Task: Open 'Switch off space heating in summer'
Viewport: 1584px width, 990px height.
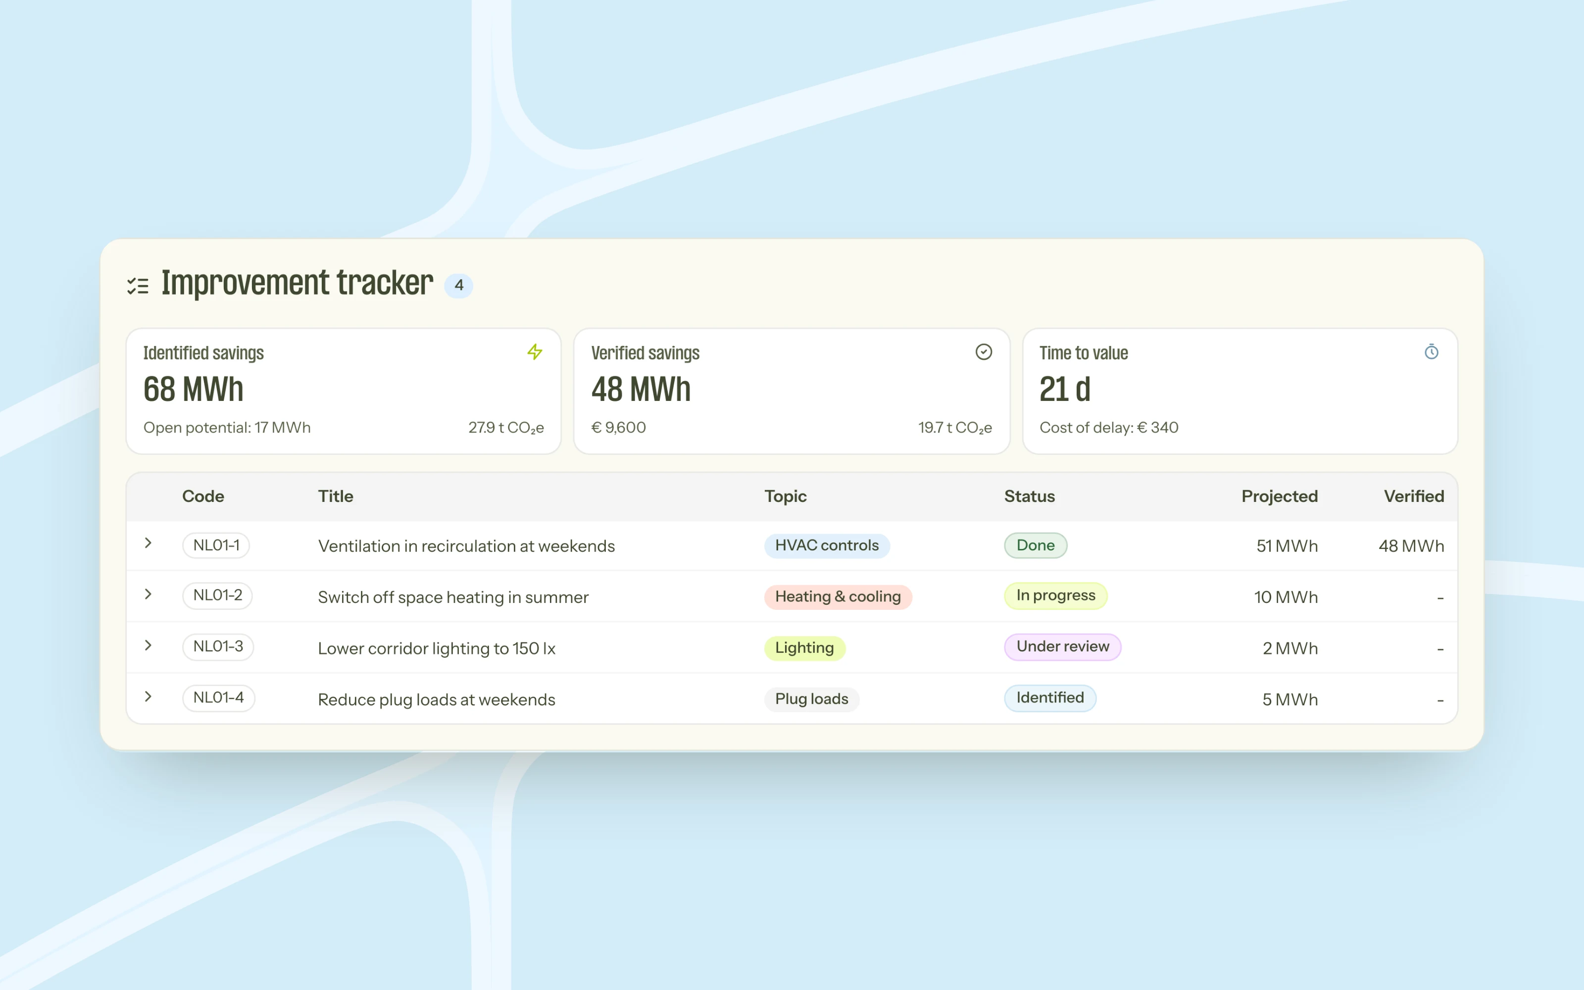Action: click(x=453, y=597)
